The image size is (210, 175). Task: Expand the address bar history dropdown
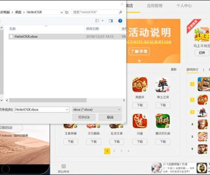(62, 12)
